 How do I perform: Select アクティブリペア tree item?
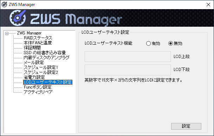38,92
